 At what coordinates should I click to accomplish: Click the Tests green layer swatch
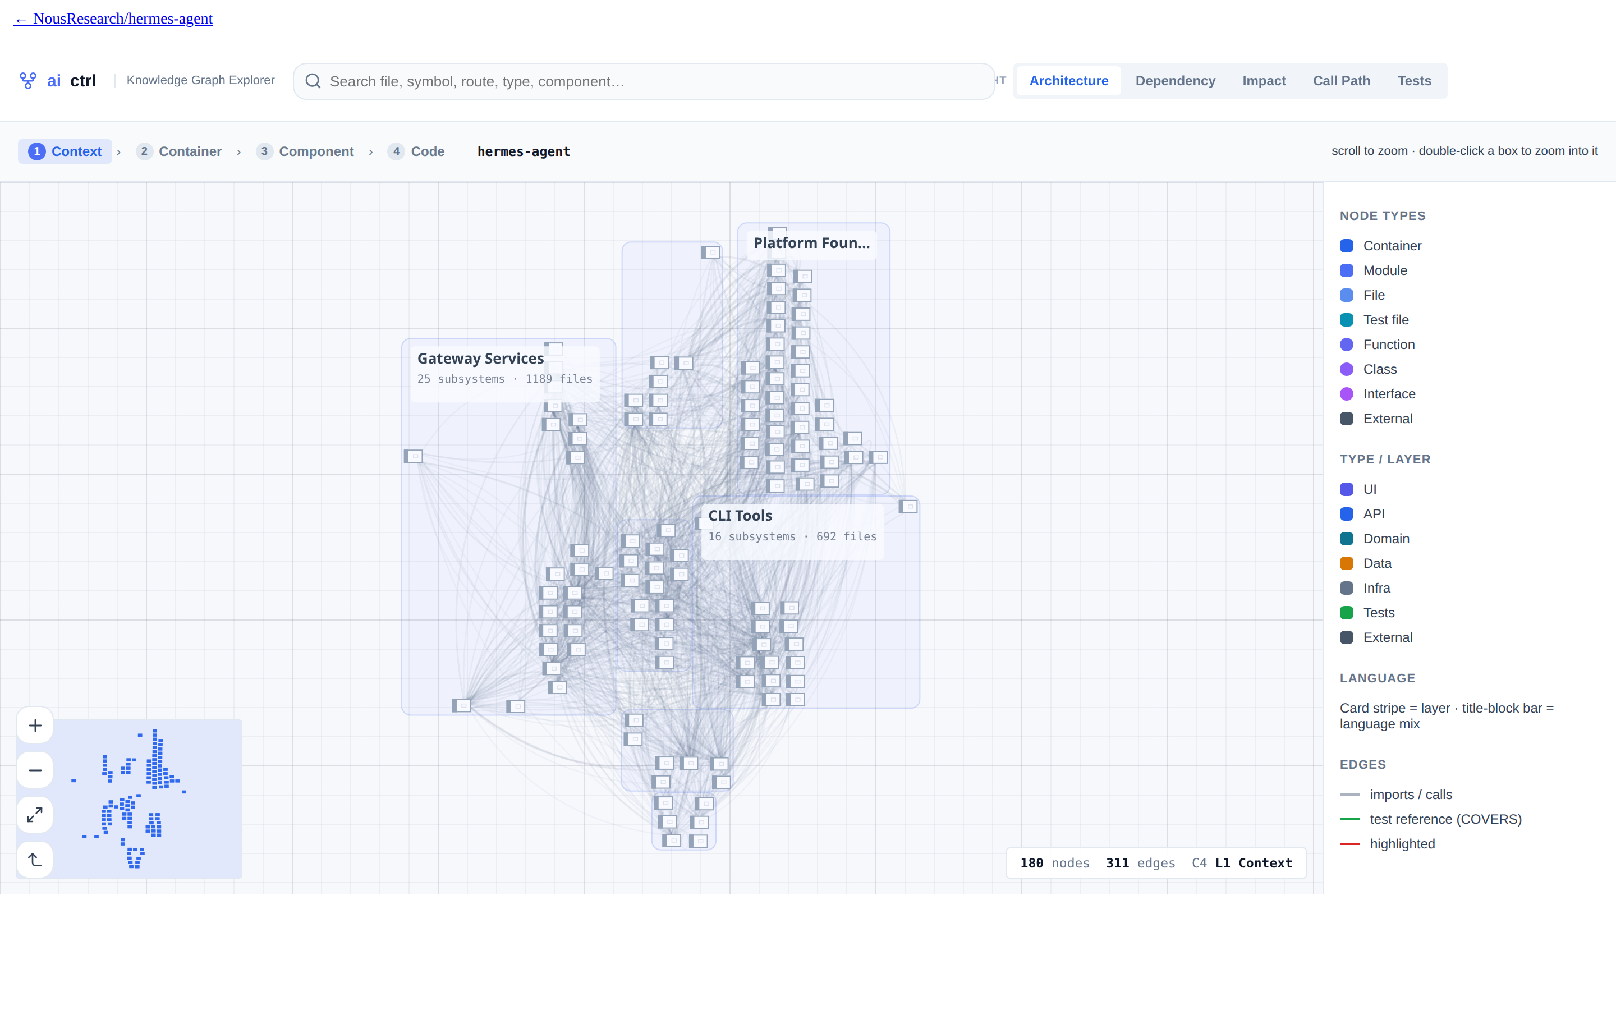(1347, 613)
